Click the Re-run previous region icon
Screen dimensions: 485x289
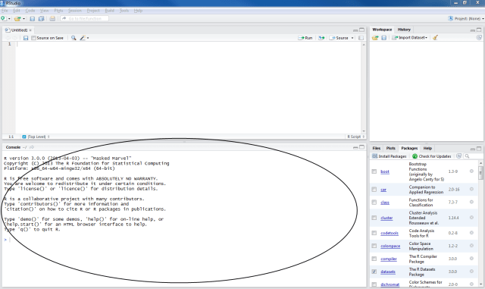pos(321,38)
